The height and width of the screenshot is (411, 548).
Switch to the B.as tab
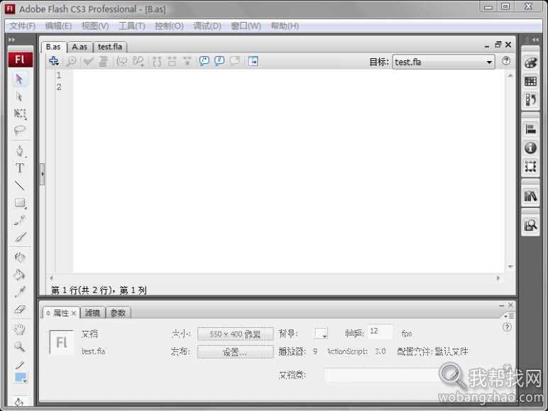pos(53,46)
